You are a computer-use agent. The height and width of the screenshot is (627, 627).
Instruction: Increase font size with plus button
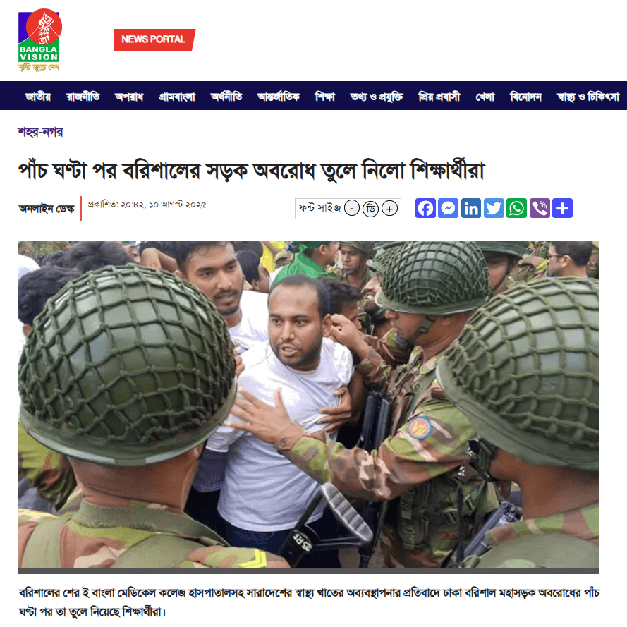point(389,208)
